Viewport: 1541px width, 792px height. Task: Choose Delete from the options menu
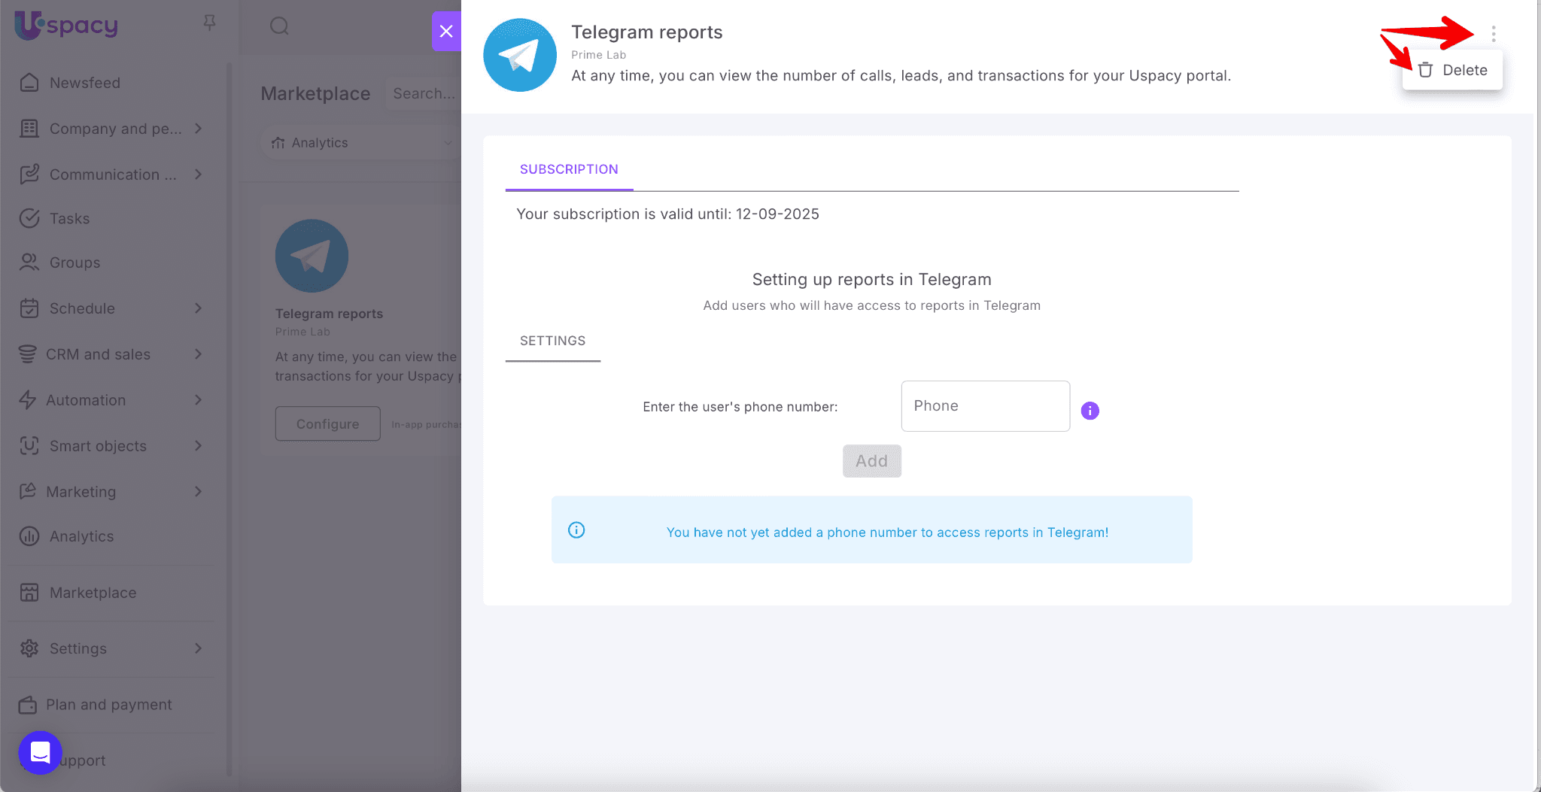coord(1452,70)
